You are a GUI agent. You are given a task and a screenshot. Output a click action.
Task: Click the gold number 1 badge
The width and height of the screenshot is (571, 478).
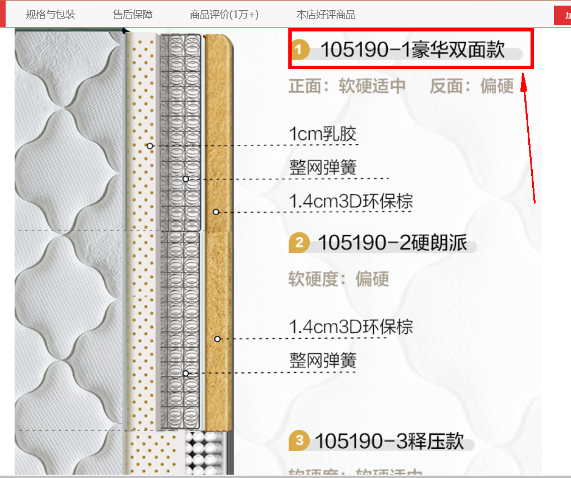(x=301, y=50)
